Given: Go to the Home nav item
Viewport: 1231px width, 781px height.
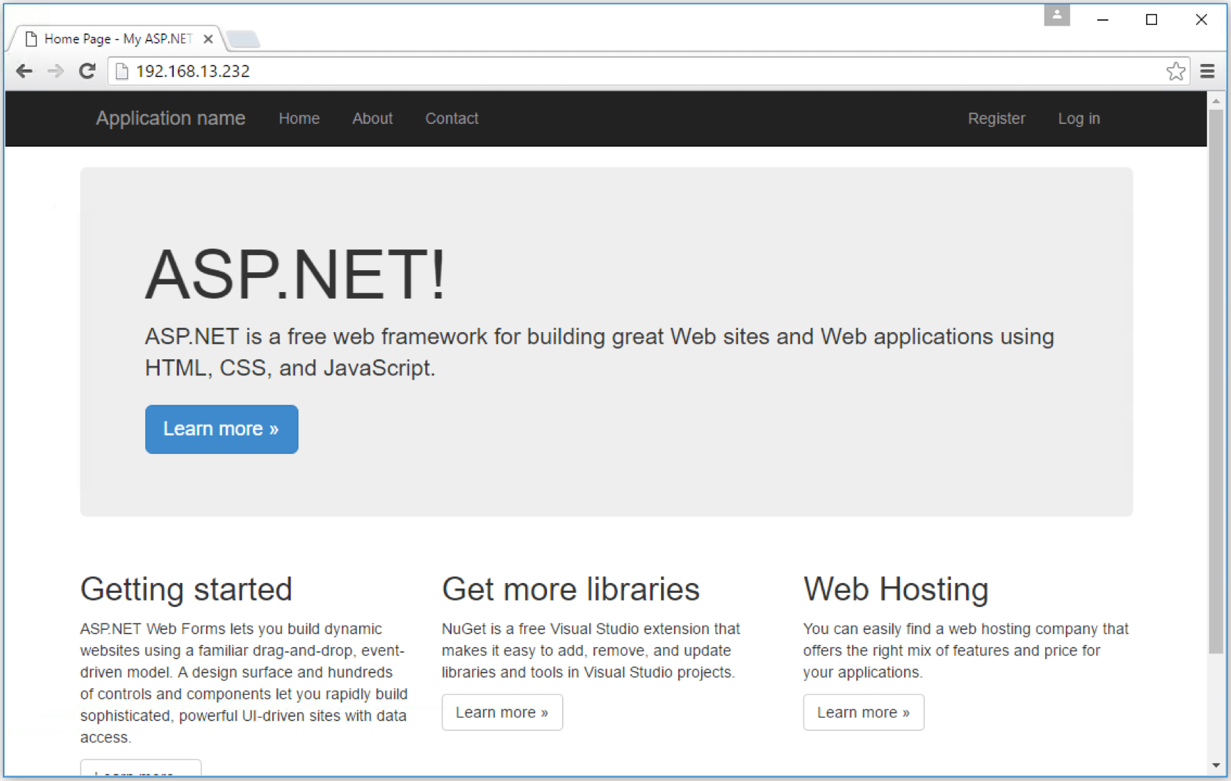Looking at the screenshot, I should click(x=299, y=118).
